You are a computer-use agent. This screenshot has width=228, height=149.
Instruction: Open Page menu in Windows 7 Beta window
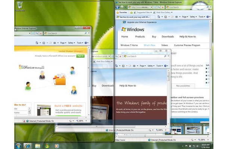pos(185,17)
